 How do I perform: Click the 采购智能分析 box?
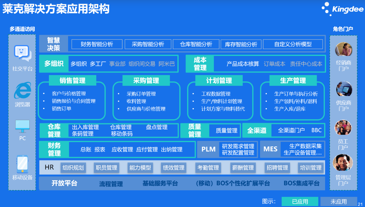coord(148,44)
